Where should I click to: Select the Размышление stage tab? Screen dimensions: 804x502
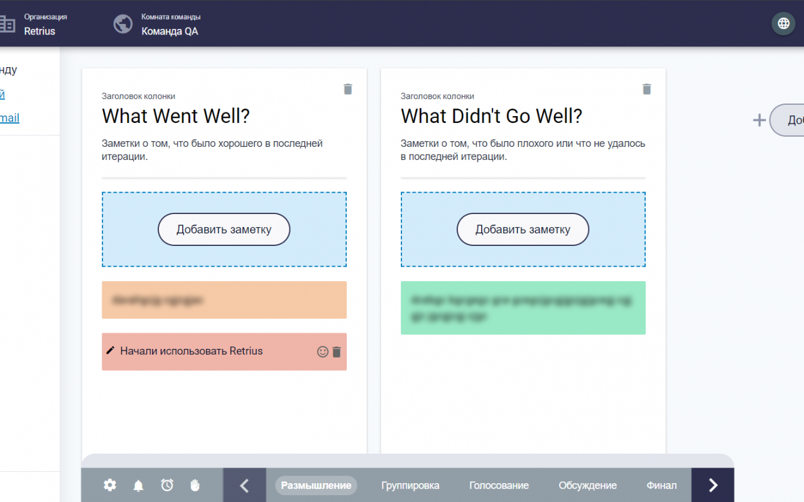[x=316, y=485]
